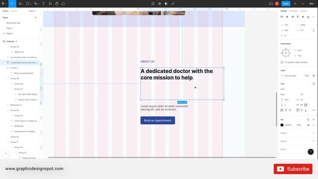Click the Edit object icon in top bar
The image size is (318, 179).
153,3
